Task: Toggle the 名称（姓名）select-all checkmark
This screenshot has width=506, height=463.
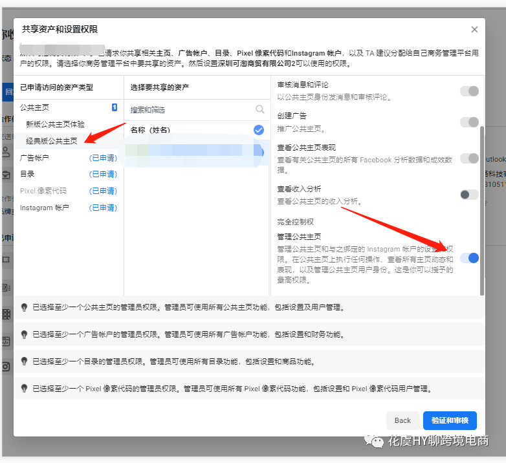Action: point(258,130)
